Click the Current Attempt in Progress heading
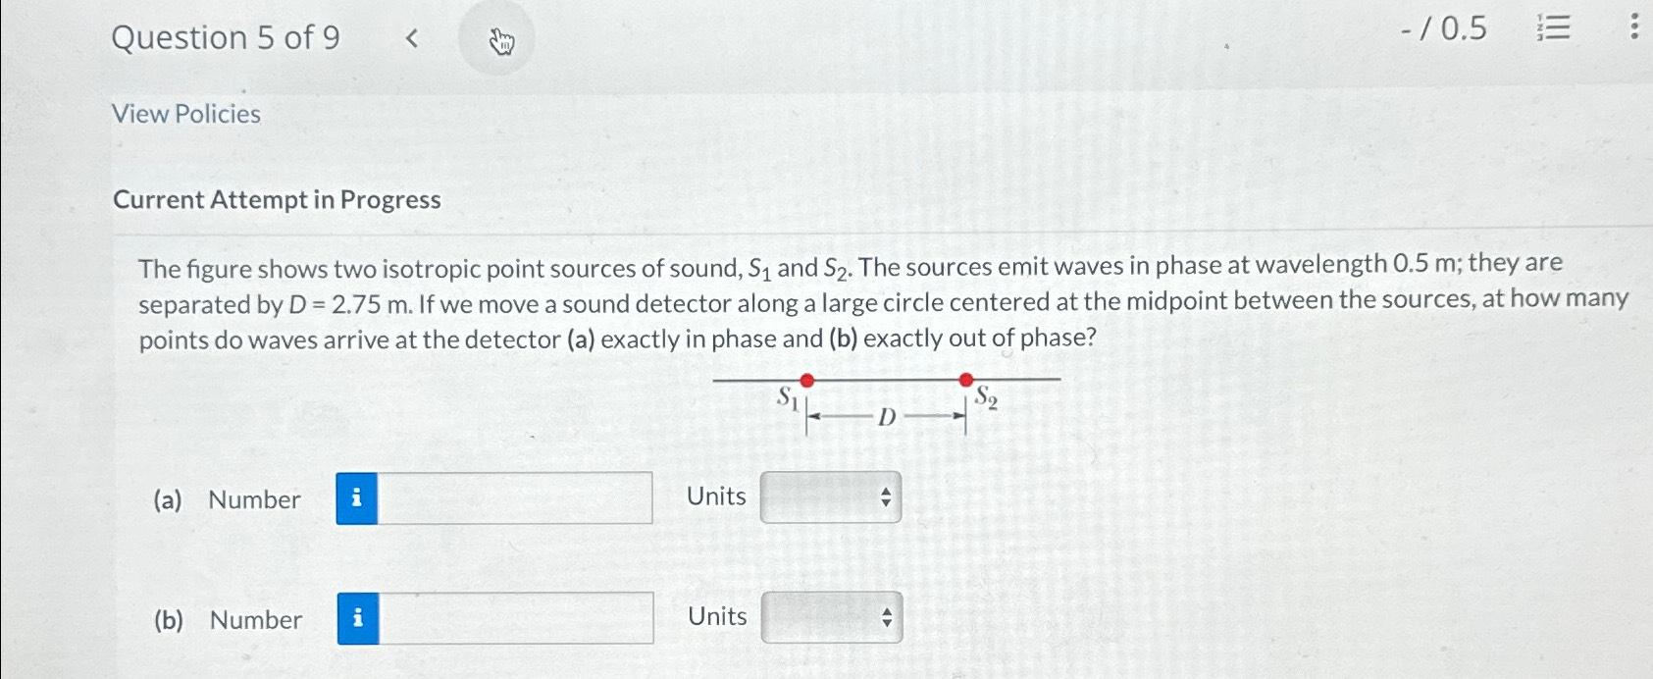Screen dimensions: 1653x679 (276, 200)
